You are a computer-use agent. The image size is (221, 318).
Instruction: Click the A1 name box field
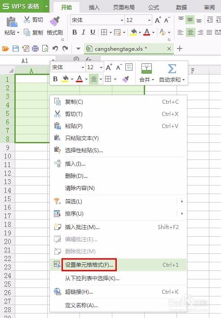(28, 61)
